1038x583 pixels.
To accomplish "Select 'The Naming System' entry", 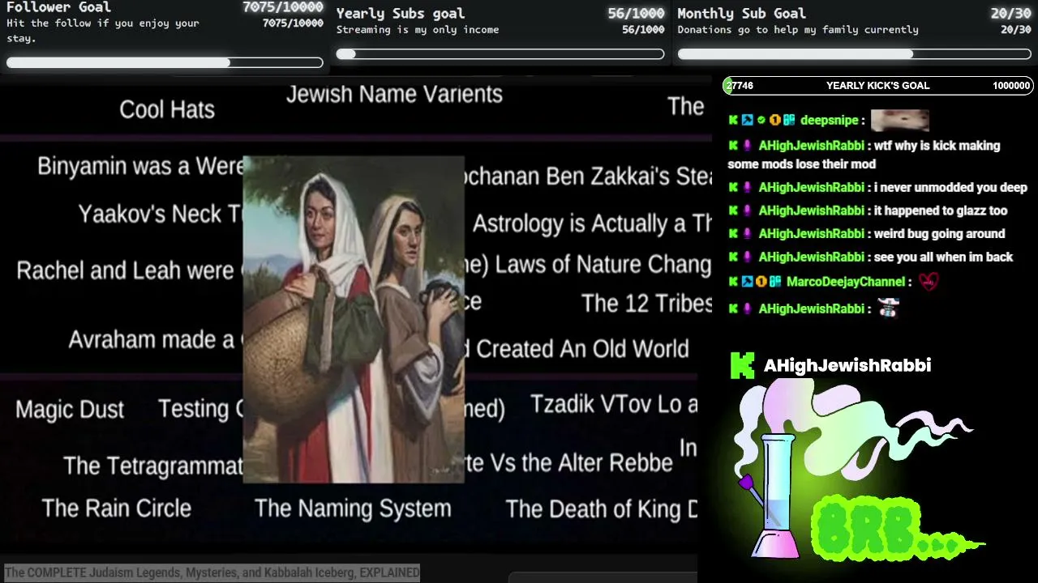I will 353,509.
